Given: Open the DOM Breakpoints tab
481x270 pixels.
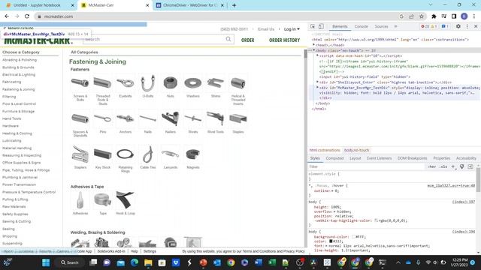Looking at the screenshot, I should 413,158.
